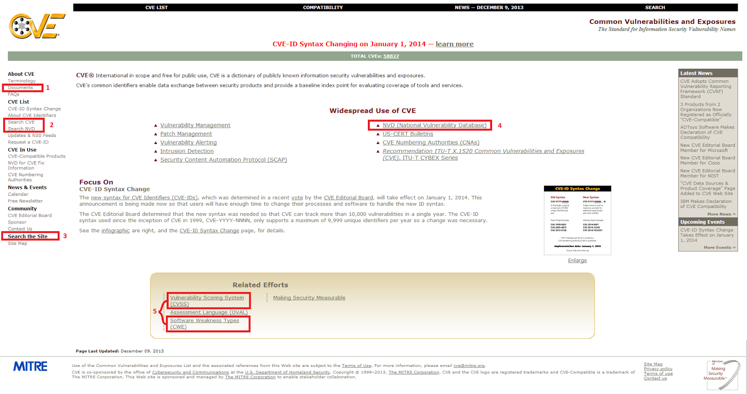Open Security Content Automation Protocol (SCAP)

pos(224,160)
